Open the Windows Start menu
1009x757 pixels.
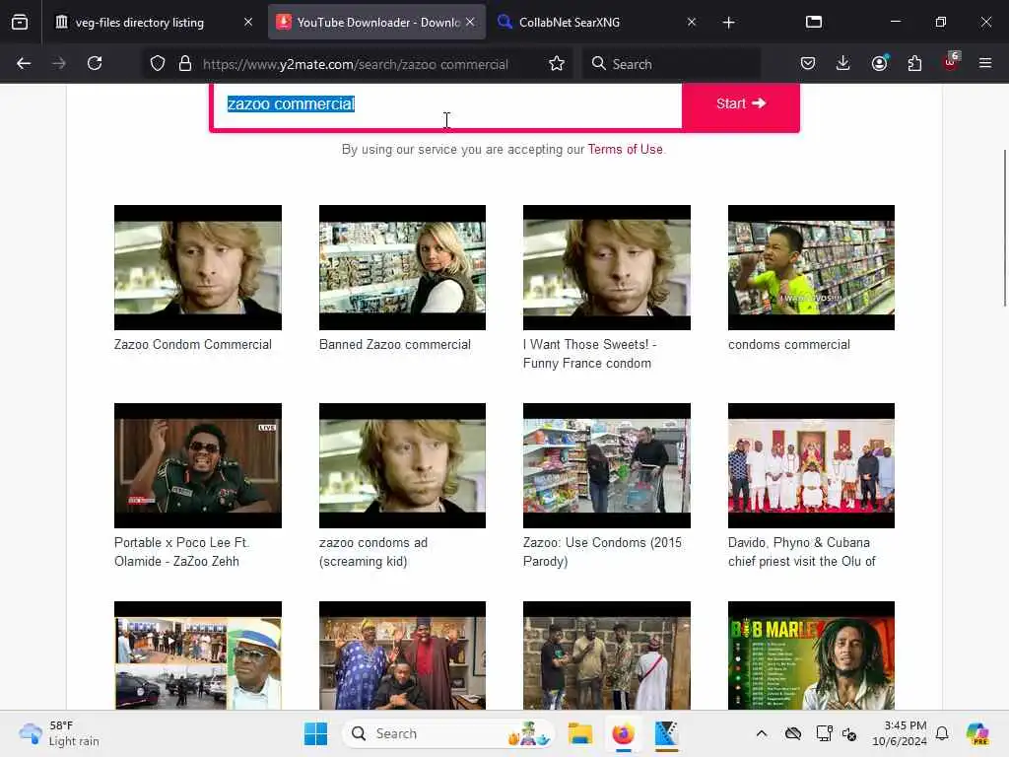pos(315,733)
